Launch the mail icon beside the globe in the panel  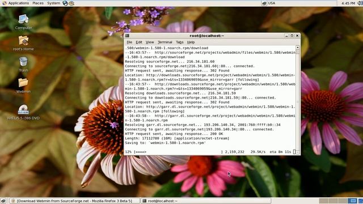coord(71,3)
